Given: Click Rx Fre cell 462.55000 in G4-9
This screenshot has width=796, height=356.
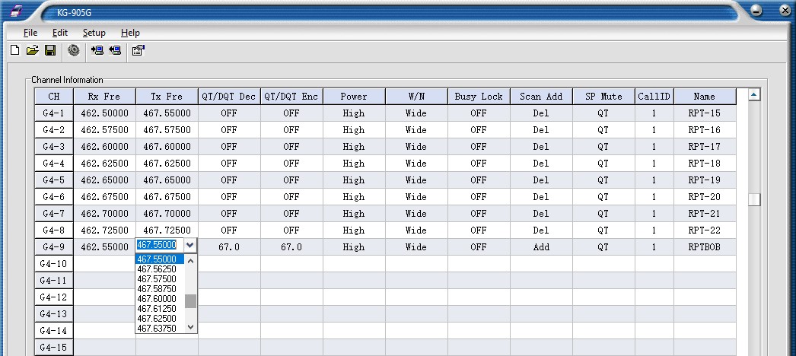Looking at the screenshot, I should 104,247.
